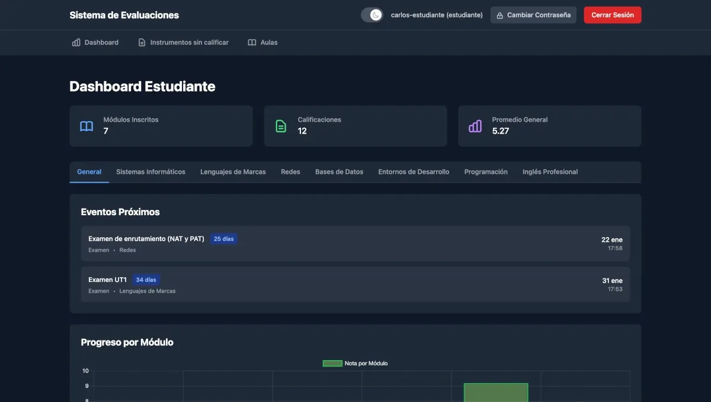The height and width of the screenshot is (402, 711).
Task: Select the Inglés Profesional tab
Action: (x=550, y=171)
